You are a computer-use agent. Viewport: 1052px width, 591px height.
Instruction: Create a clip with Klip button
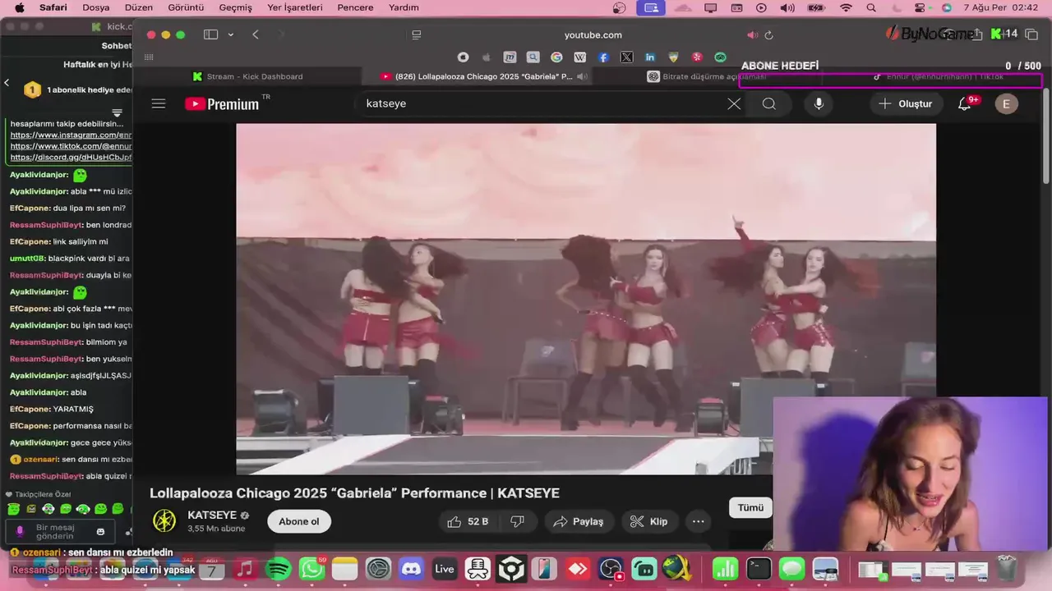click(x=649, y=521)
